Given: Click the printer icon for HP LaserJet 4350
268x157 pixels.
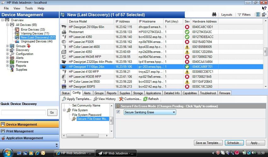Looking at the screenshot, I should pyautogui.click(x=64, y=37).
